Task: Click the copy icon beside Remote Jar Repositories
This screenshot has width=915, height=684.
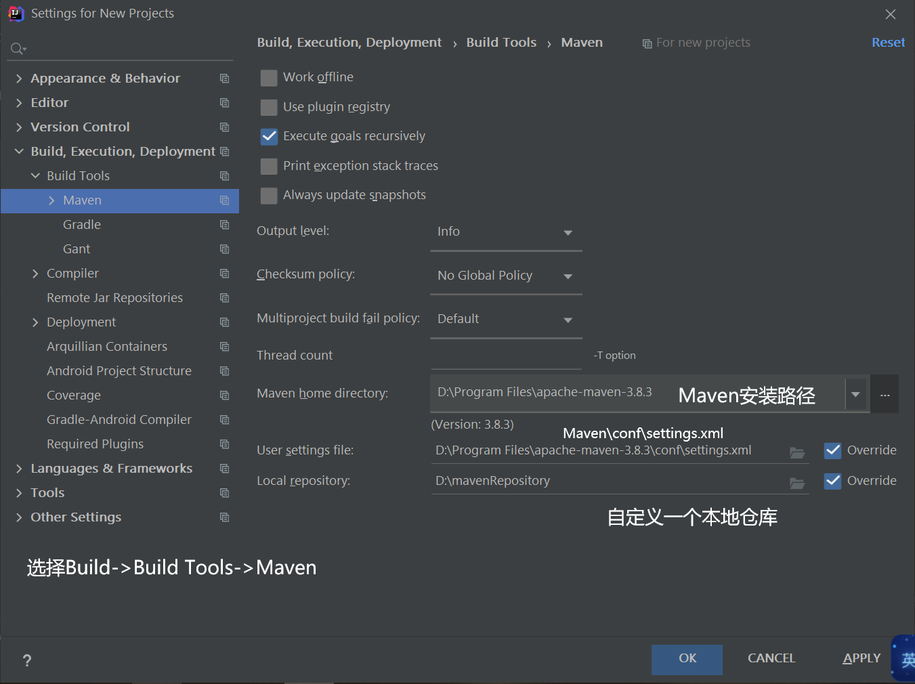Action: pyautogui.click(x=224, y=298)
